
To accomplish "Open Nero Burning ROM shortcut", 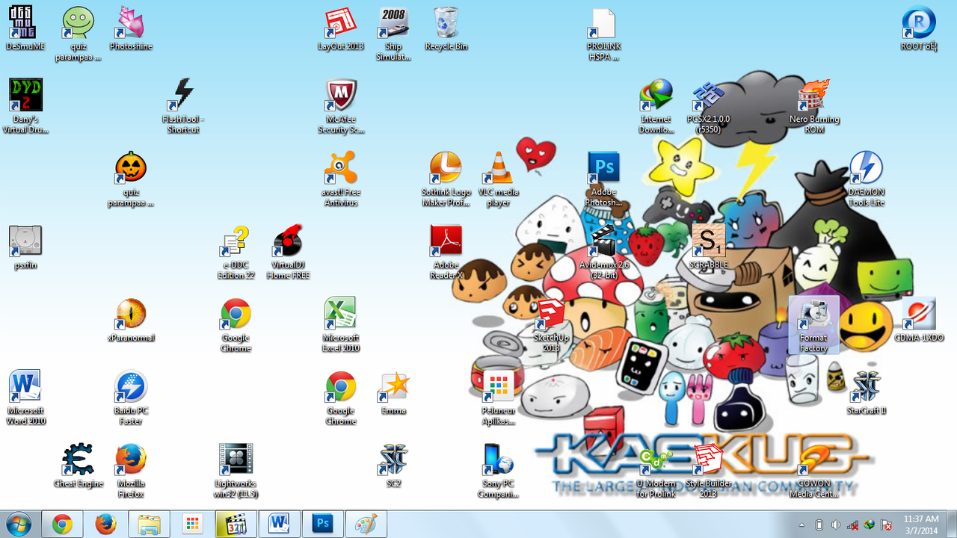I will click(x=814, y=106).
